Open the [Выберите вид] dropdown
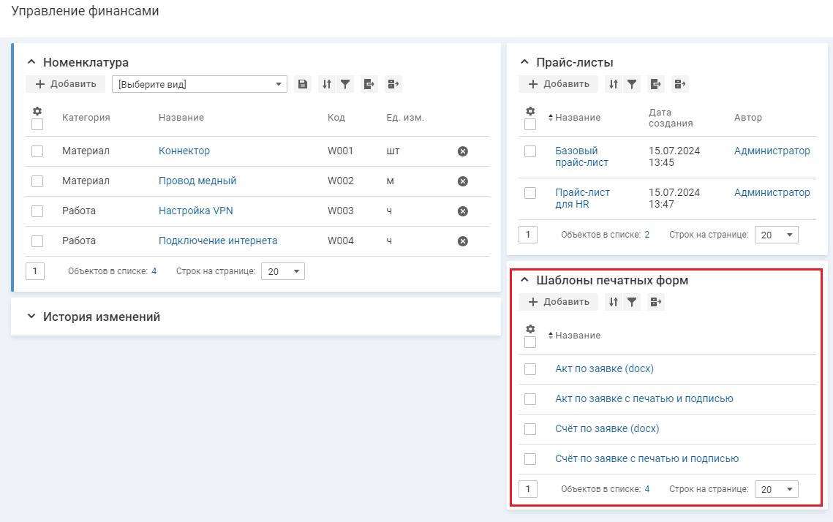 pyautogui.click(x=199, y=84)
